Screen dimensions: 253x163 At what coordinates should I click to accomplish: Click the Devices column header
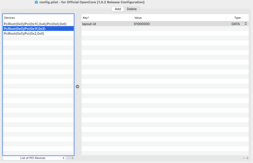coord(38,18)
